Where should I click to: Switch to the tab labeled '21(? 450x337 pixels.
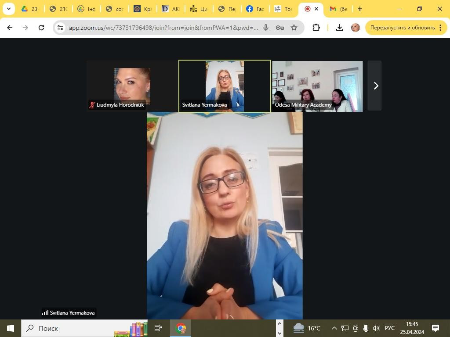[58, 9]
